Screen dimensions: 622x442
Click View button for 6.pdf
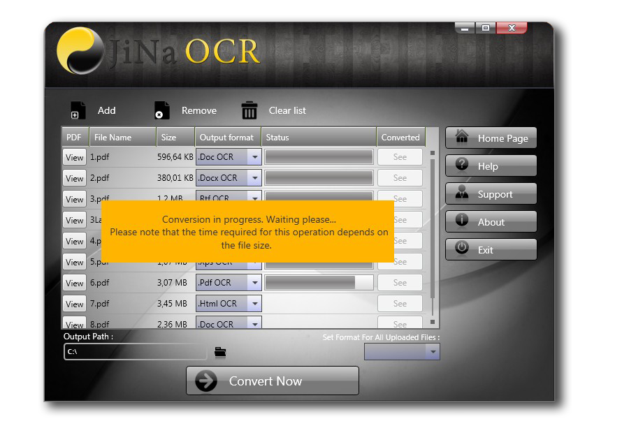pyautogui.click(x=75, y=283)
